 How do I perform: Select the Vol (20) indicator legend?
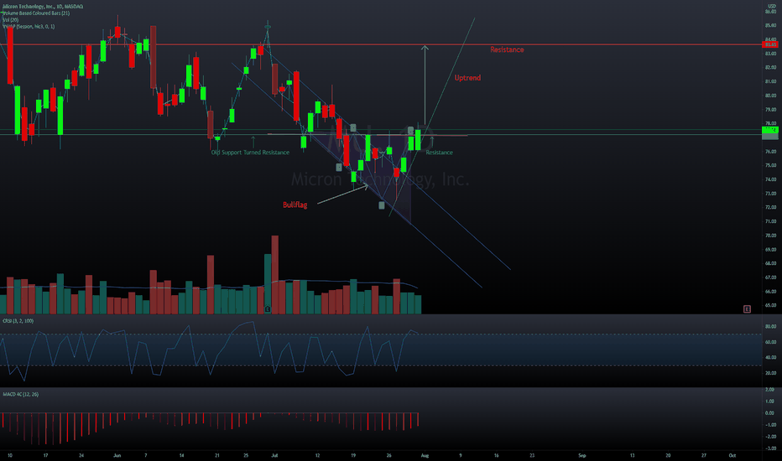10,20
